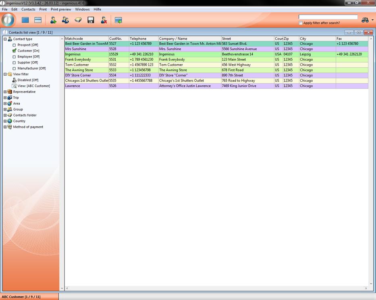Viewport: 376px width, 300px height.
Task: Open the Contacts menu
Action: (x=28, y=9)
